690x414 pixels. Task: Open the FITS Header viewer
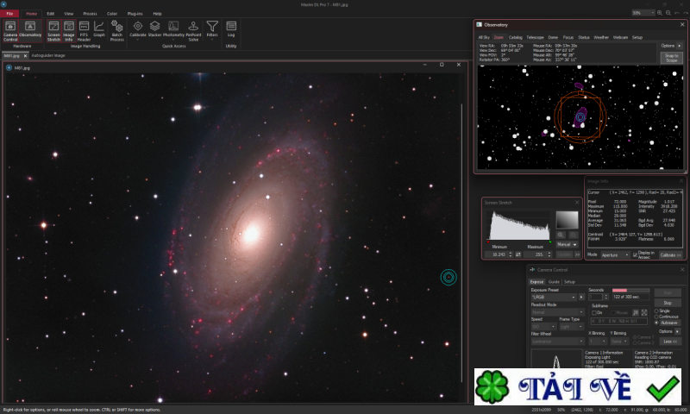pos(84,29)
